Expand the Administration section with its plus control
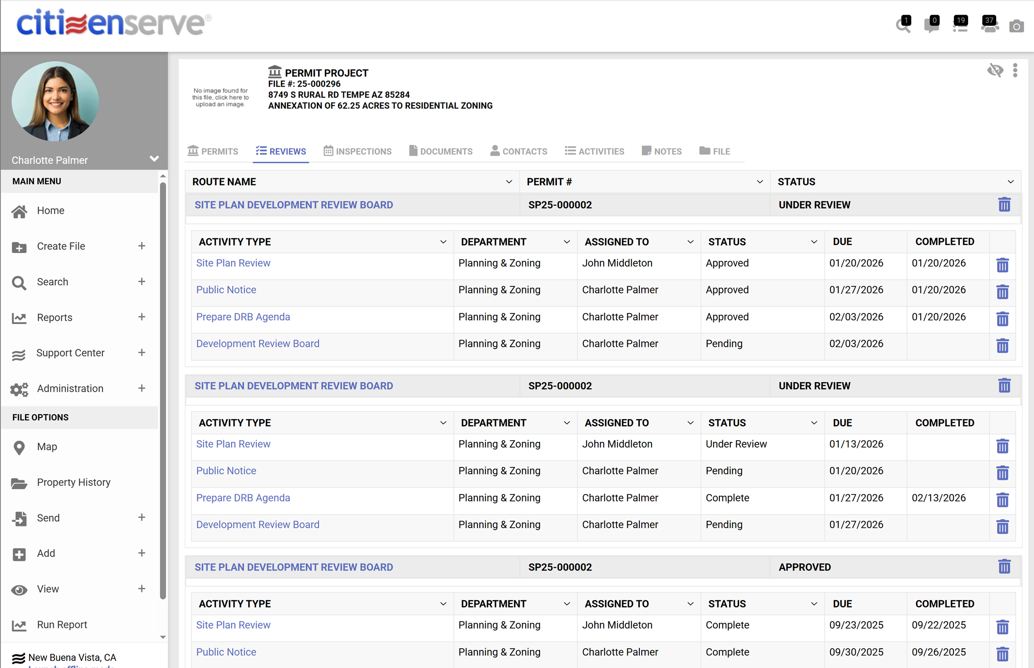Viewport: 1034px width, 668px height. [x=142, y=388]
